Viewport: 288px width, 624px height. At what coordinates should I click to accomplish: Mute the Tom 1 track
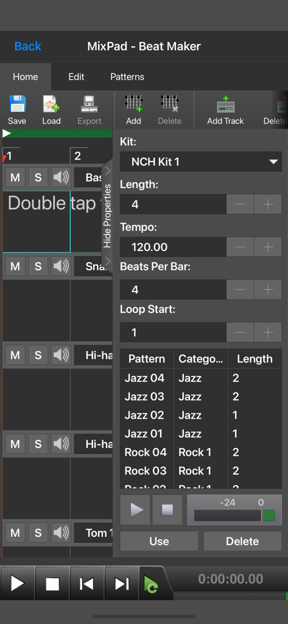15,533
